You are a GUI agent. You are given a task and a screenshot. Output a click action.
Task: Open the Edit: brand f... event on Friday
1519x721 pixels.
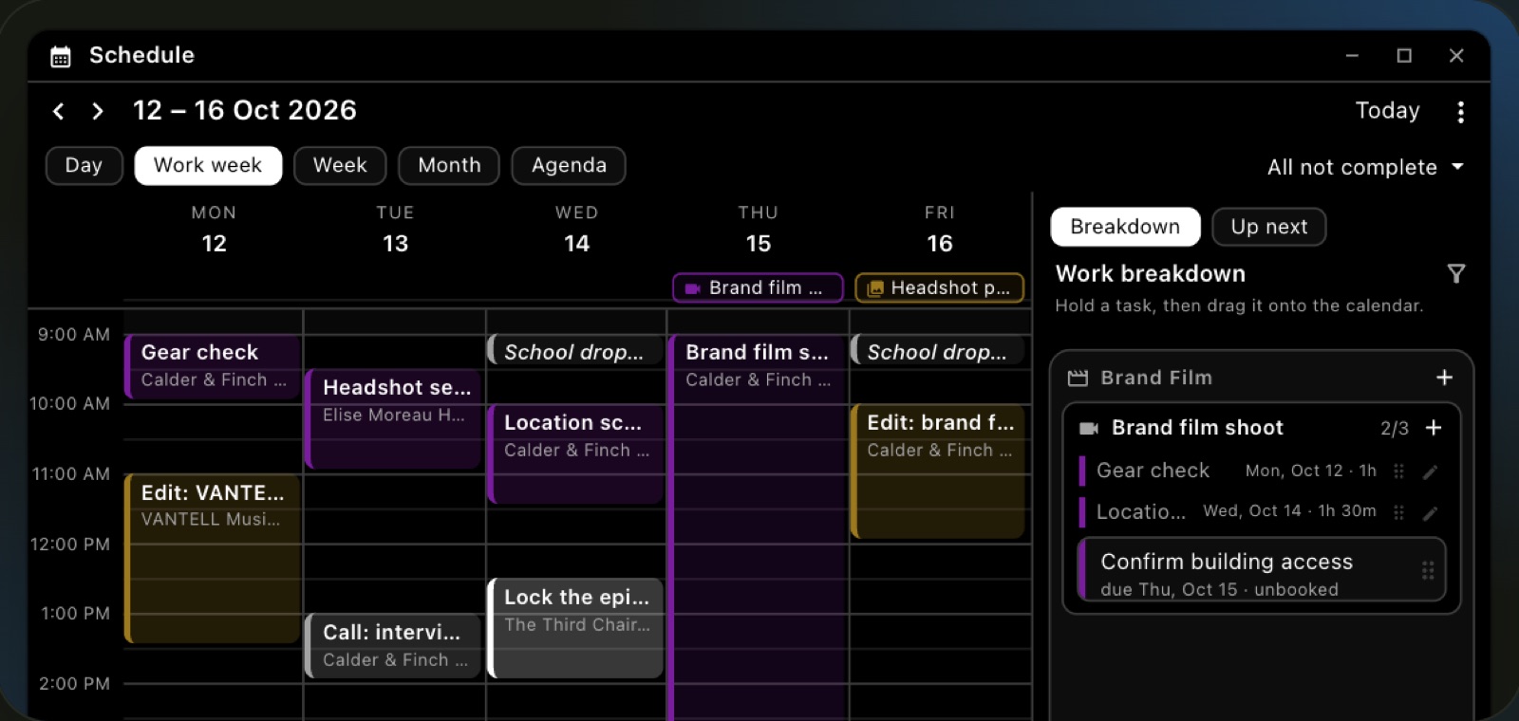(x=938, y=471)
